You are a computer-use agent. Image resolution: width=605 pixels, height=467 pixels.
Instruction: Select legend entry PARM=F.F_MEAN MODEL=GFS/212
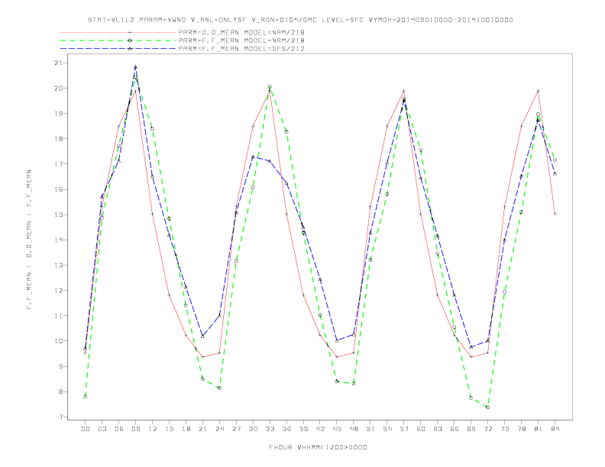coord(241,49)
